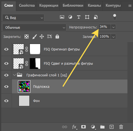133x131 pixels.
Task: Click the lock all padlock icon
Action: pos(57,37)
